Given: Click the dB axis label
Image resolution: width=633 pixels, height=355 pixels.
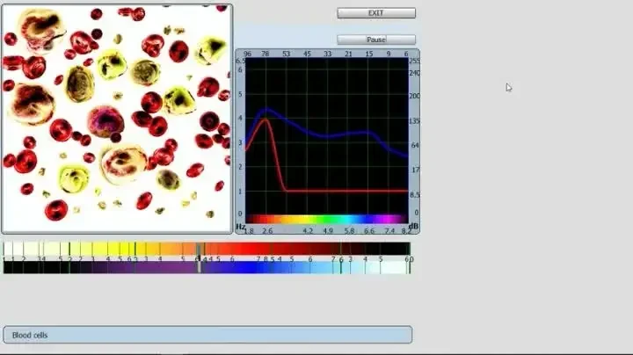Looking at the screenshot, I should tap(413, 227).
